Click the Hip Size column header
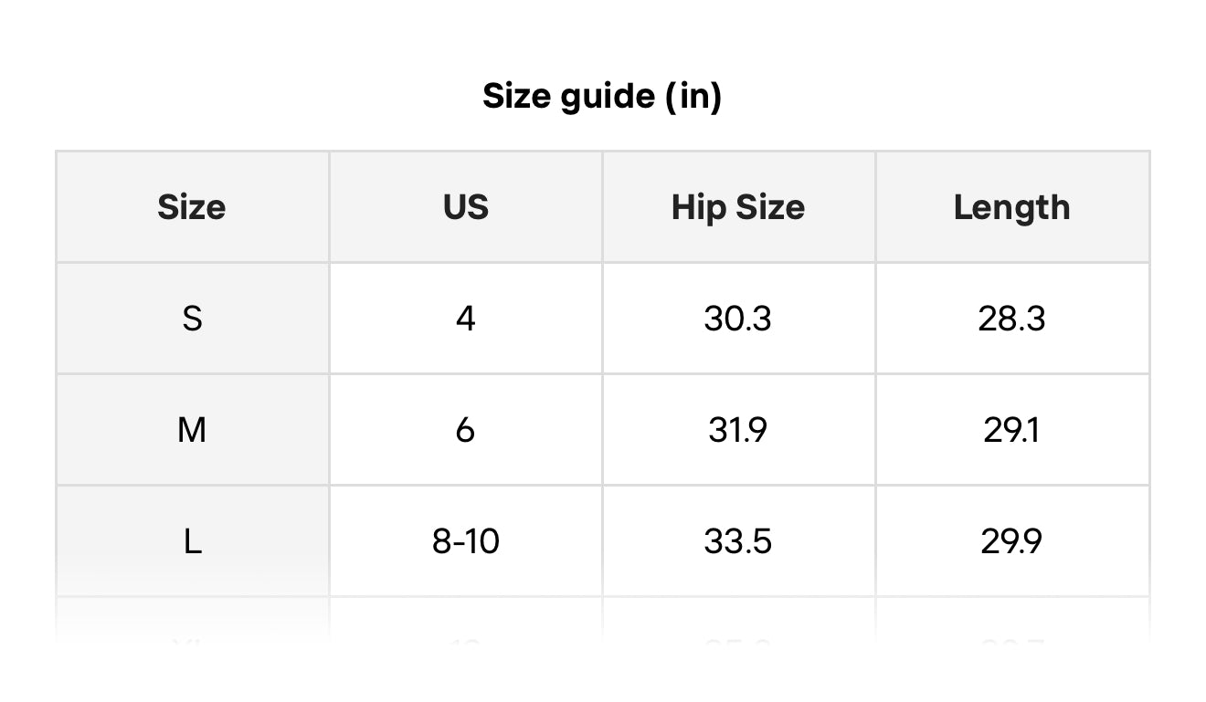Screen dimensions: 1206x702 tap(738, 207)
